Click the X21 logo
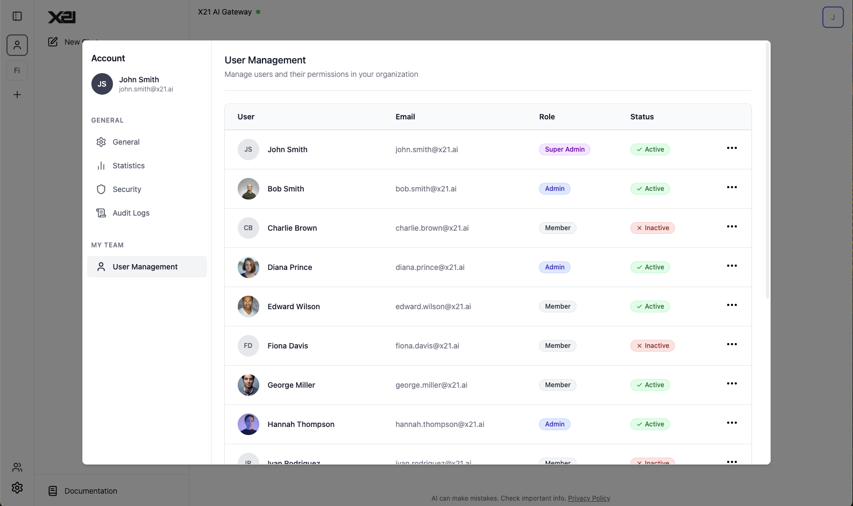The height and width of the screenshot is (506, 853). click(62, 17)
